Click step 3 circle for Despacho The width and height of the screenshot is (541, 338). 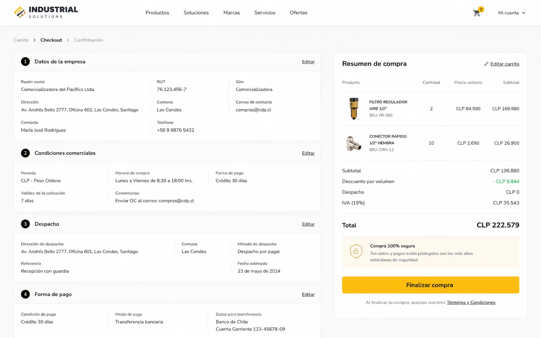tap(25, 224)
